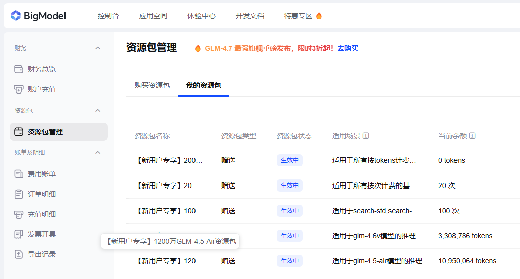520x279 pixels.
Task: Click 生效中 status in 100 次 row
Action: [x=290, y=211]
